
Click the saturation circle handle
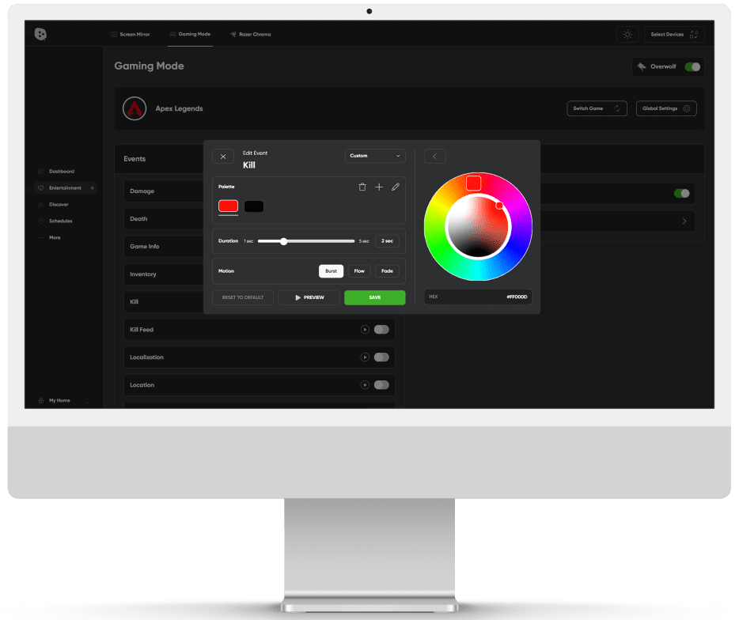coord(499,205)
